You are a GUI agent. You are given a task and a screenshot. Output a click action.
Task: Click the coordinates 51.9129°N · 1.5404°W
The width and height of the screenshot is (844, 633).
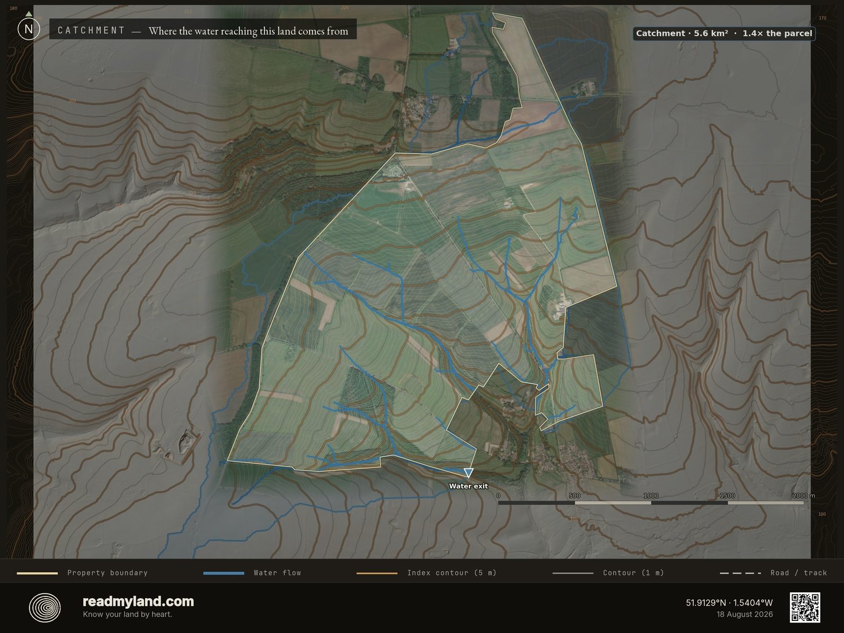[x=729, y=602]
